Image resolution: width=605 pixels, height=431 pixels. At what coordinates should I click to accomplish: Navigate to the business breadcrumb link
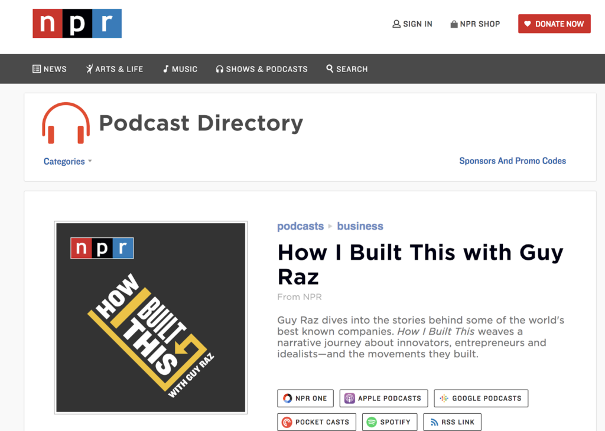point(360,226)
